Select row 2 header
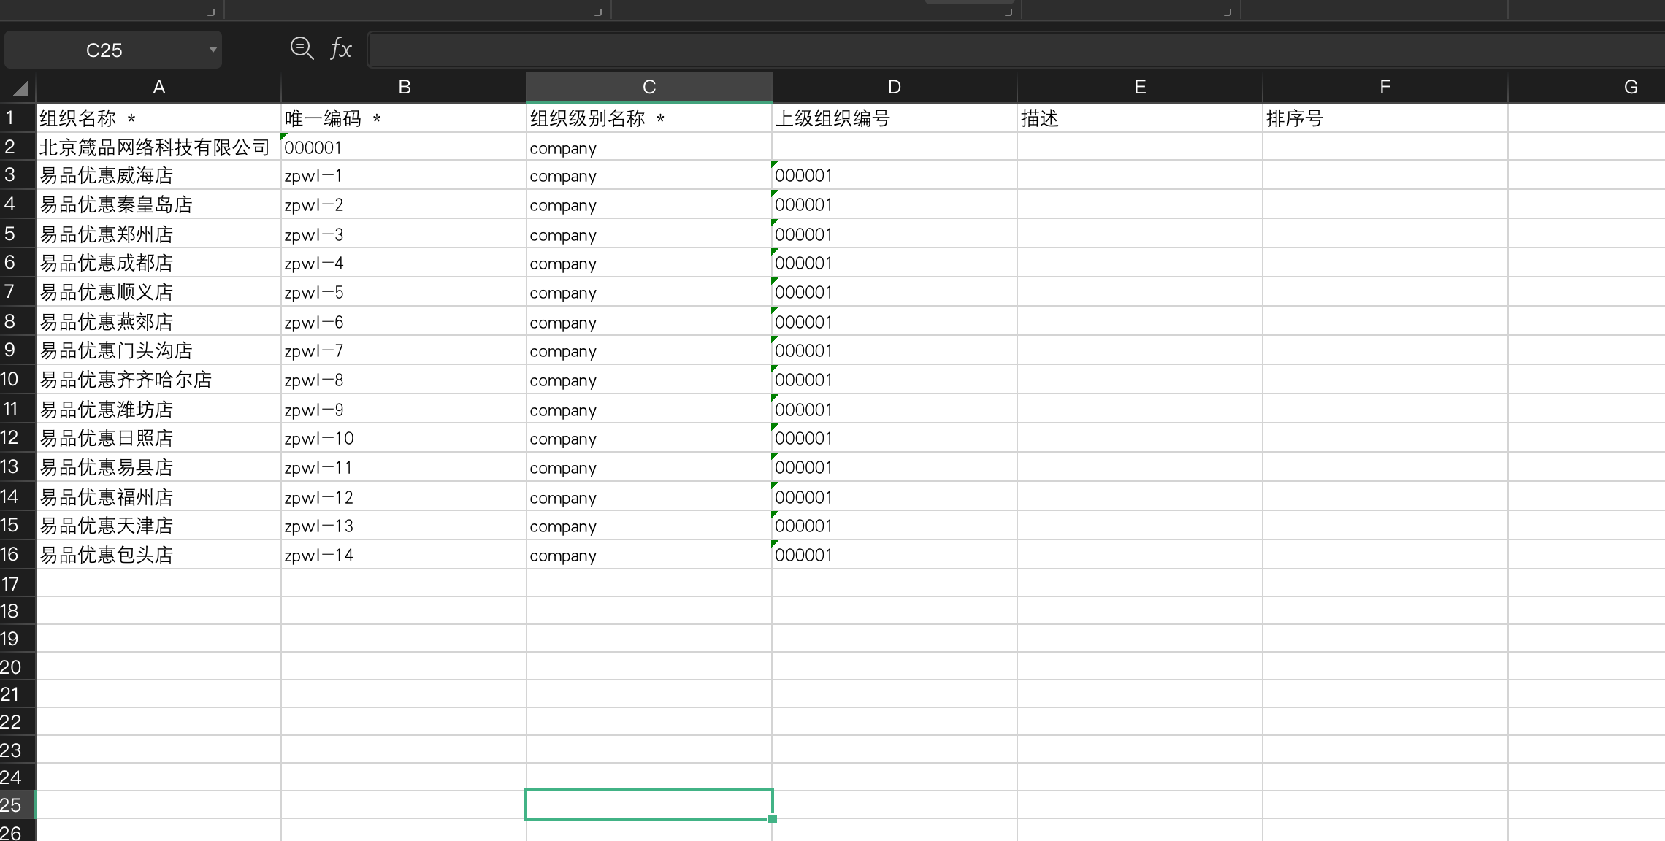Image resolution: width=1665 pixels, height=841 pixels. point(10,147)
